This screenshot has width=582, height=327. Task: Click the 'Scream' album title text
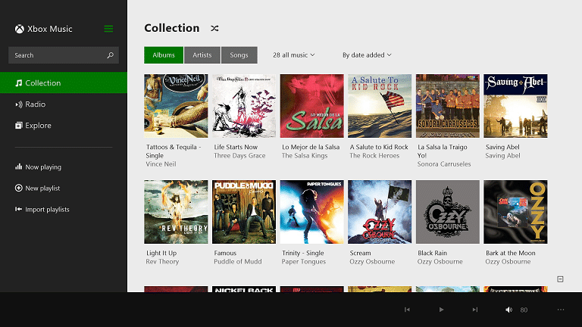[360, 253]
